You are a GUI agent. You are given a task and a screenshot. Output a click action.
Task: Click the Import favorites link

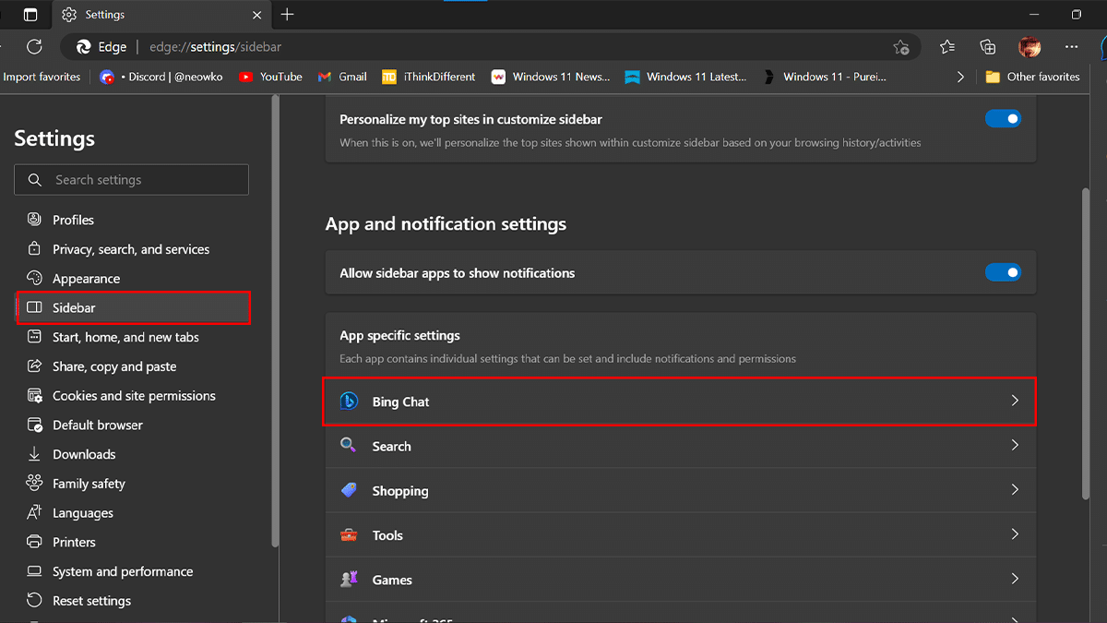pos(42,78)
